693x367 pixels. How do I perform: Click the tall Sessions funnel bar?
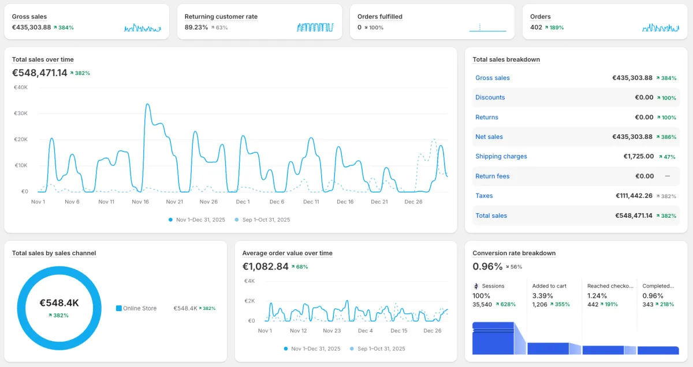tap(493, 339)
